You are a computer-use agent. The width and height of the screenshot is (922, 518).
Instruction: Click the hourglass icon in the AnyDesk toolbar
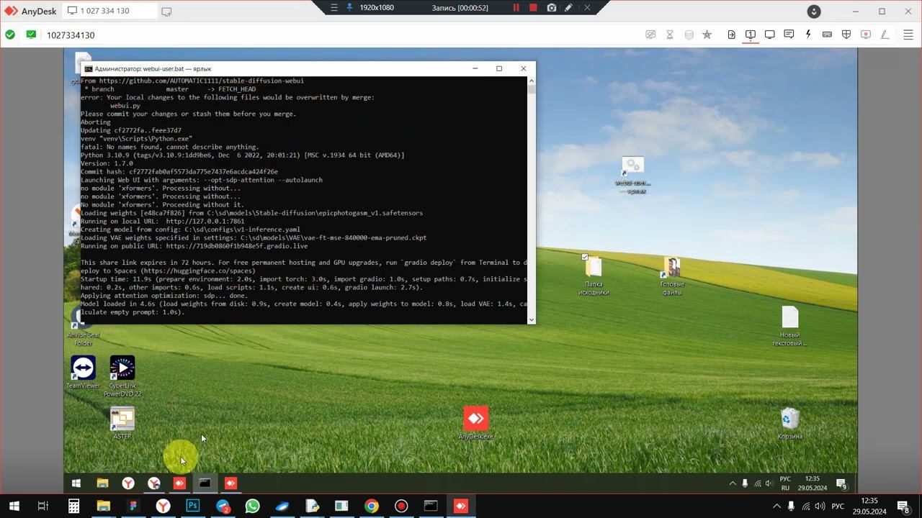tap(670, 35)
